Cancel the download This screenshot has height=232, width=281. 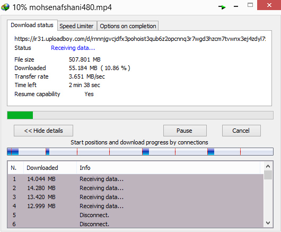coord(241,131)
